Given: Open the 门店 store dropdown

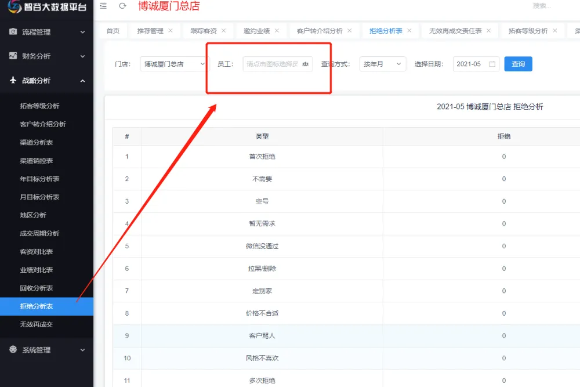Looking at the screenshot, I should pyautogui.click(x=174, y=64).
